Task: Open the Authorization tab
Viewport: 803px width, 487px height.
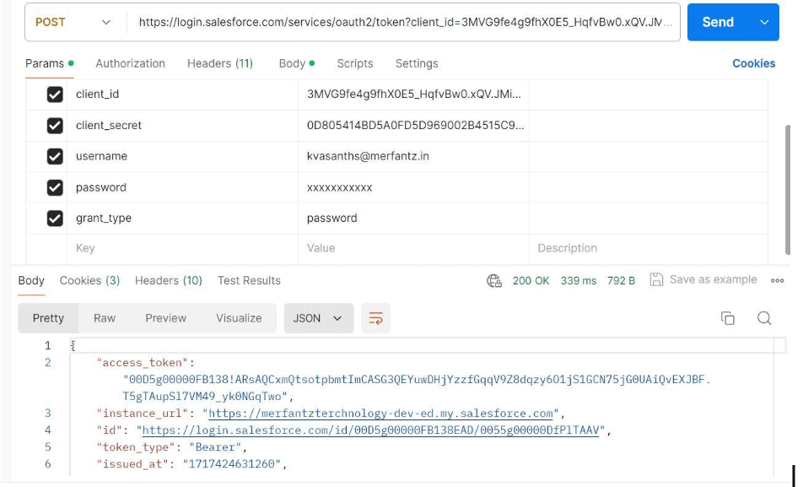Action: 130,63
